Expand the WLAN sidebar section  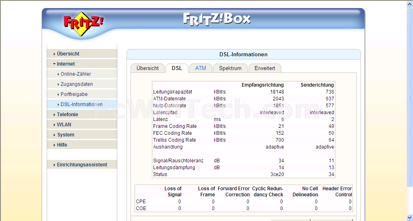click(x=82, y=125)
